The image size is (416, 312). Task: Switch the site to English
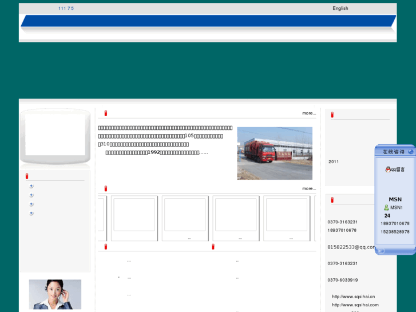pos(340,8)
